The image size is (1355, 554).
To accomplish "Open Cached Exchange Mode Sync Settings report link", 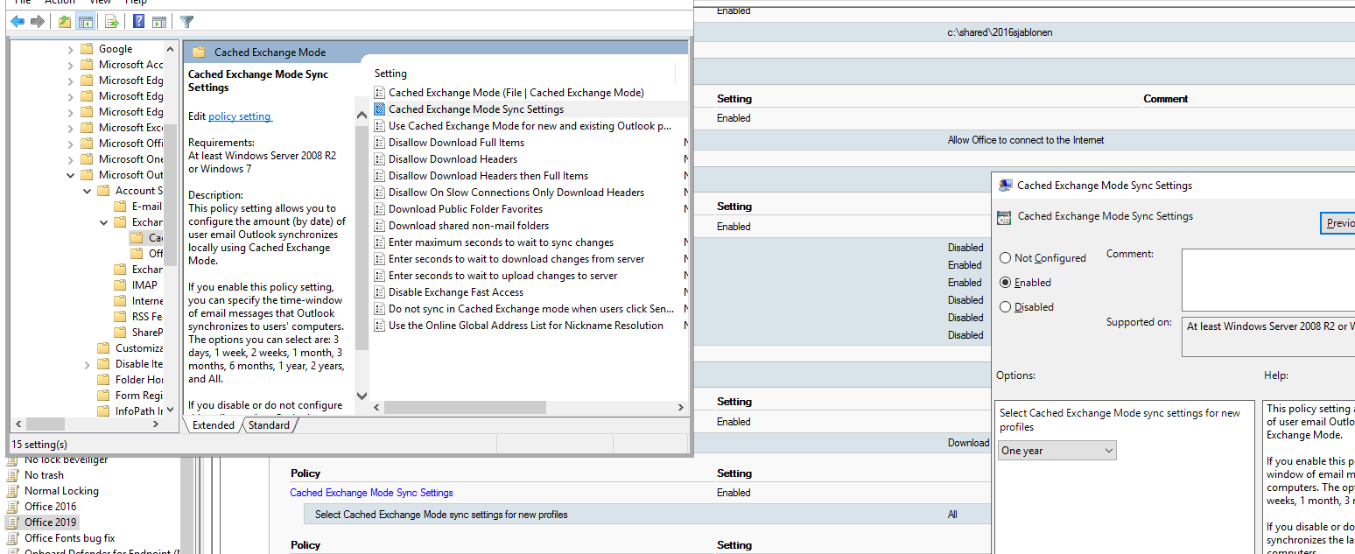I will [x=371, y=493].
